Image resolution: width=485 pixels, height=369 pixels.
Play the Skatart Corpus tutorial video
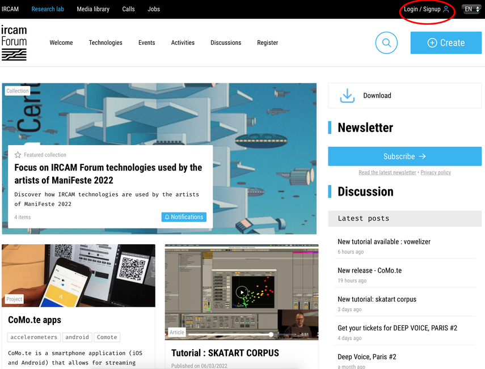tap(242, 292)
